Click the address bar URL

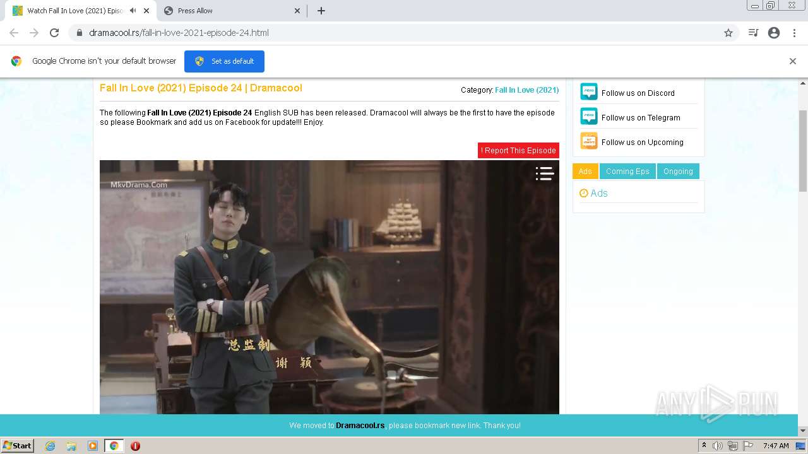[x=179, y=33]
